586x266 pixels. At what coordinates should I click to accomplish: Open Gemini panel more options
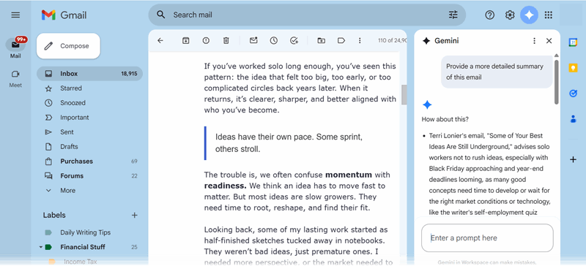535,41
